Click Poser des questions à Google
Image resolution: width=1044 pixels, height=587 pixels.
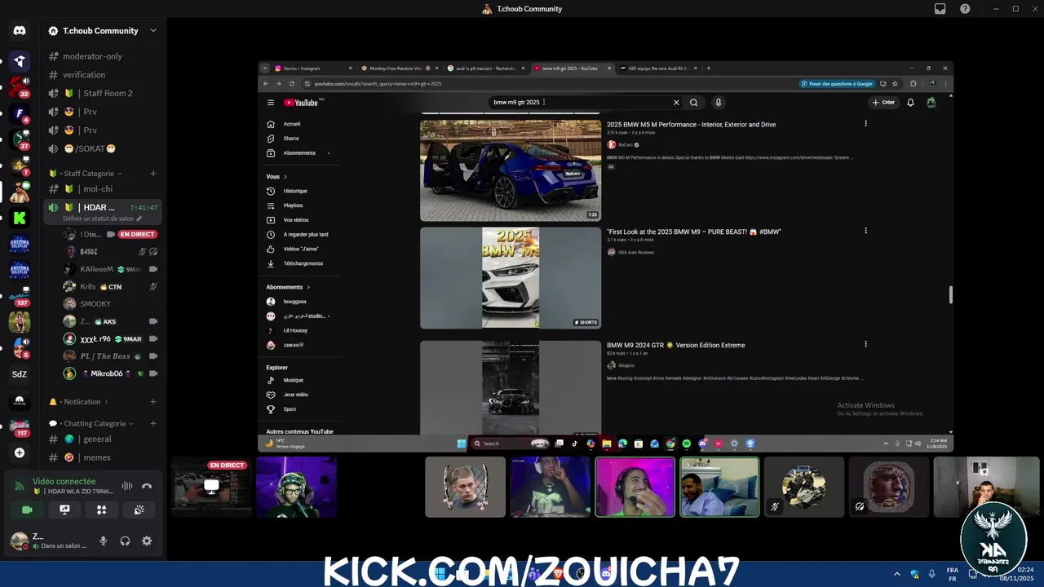coord(838,84)
